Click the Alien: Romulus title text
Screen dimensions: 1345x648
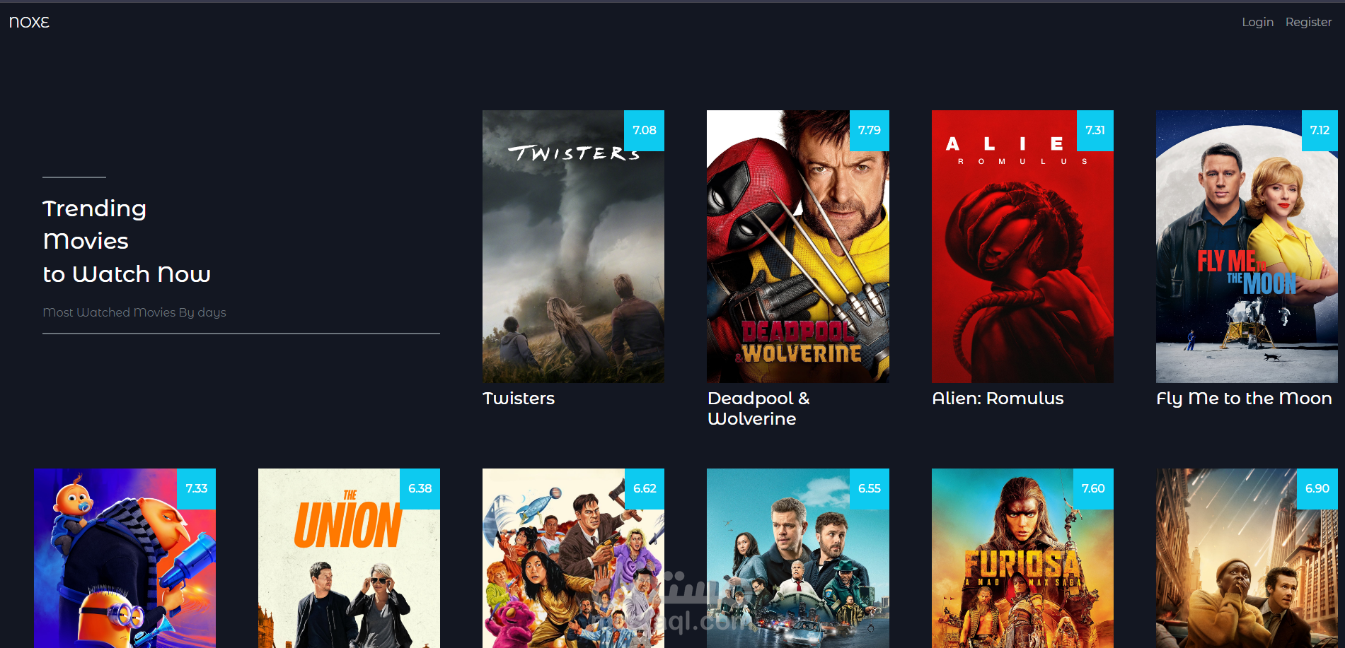click(x=998, y=399)
